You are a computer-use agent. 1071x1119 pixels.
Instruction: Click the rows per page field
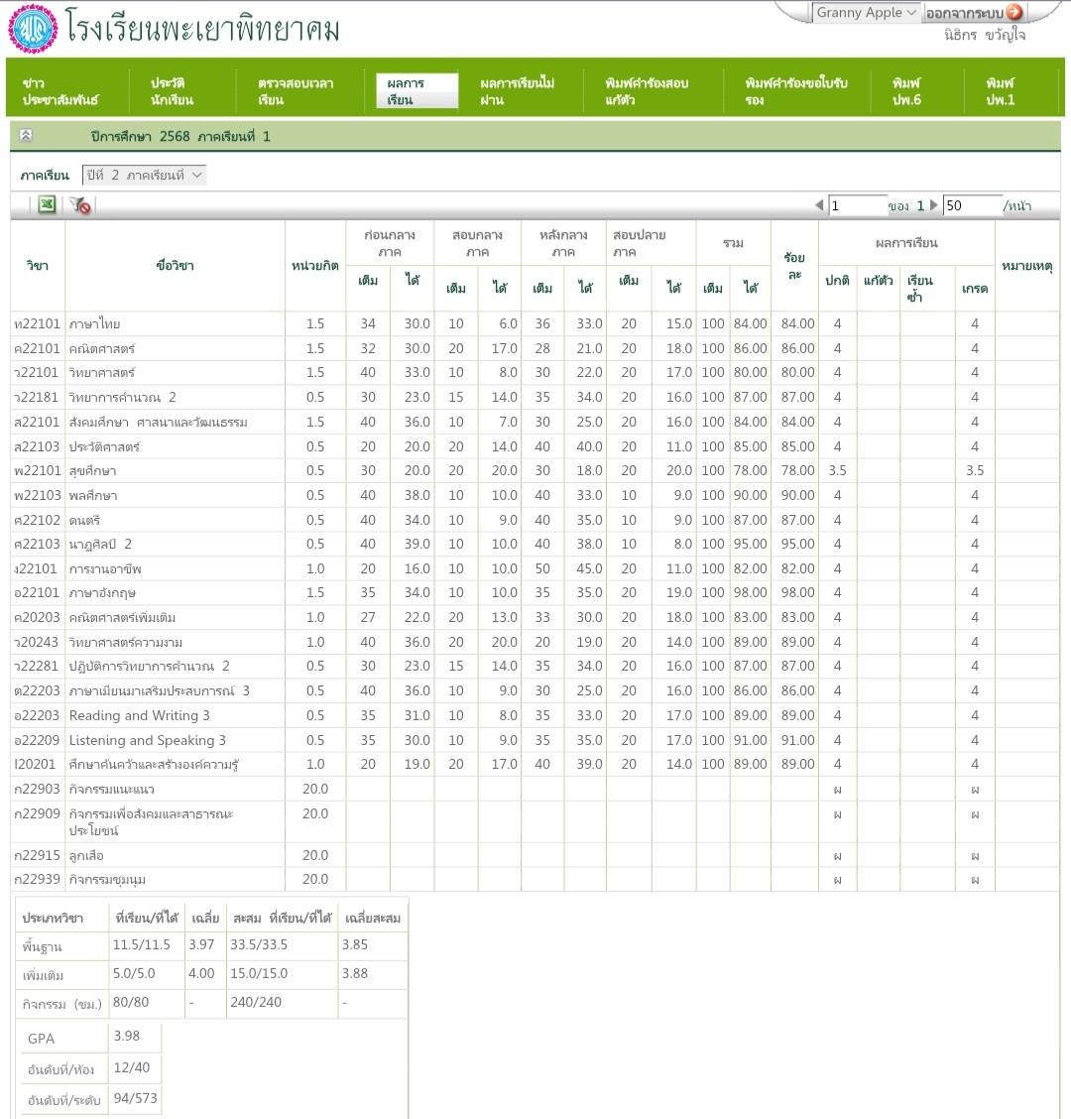click(x=971, y=205)
